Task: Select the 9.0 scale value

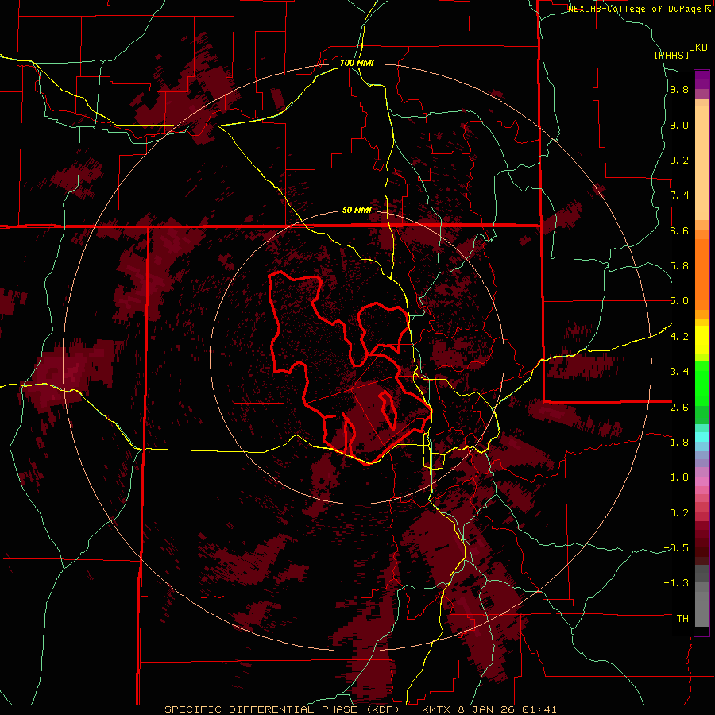Action: (x=679, y=125)
